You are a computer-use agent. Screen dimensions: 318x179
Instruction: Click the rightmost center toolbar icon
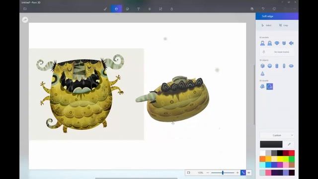(172, 9)
